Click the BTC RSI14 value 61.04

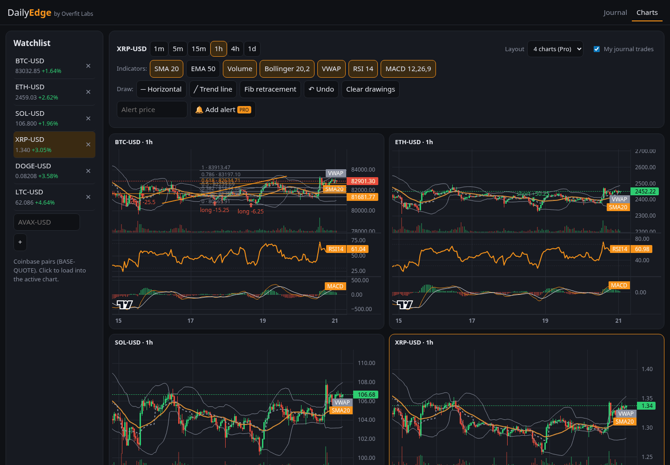(x=358, y=249)
